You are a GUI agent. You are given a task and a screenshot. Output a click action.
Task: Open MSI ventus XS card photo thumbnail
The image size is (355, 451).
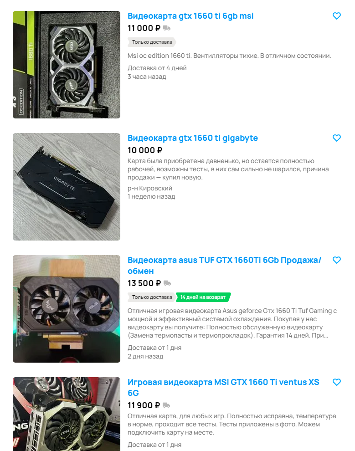coord(67,414)
